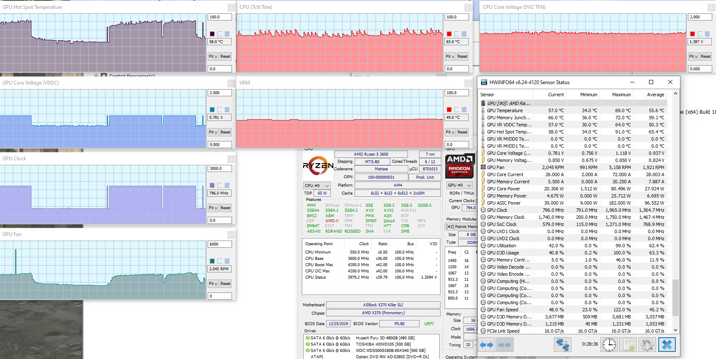Close the sensor status with the blue X
Viewport: 716px width, 359px height.
click(x=667, y=345)
